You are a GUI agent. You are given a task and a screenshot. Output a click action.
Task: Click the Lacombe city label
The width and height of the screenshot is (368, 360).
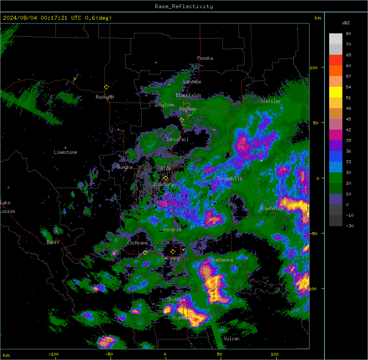tap(192, 82)
